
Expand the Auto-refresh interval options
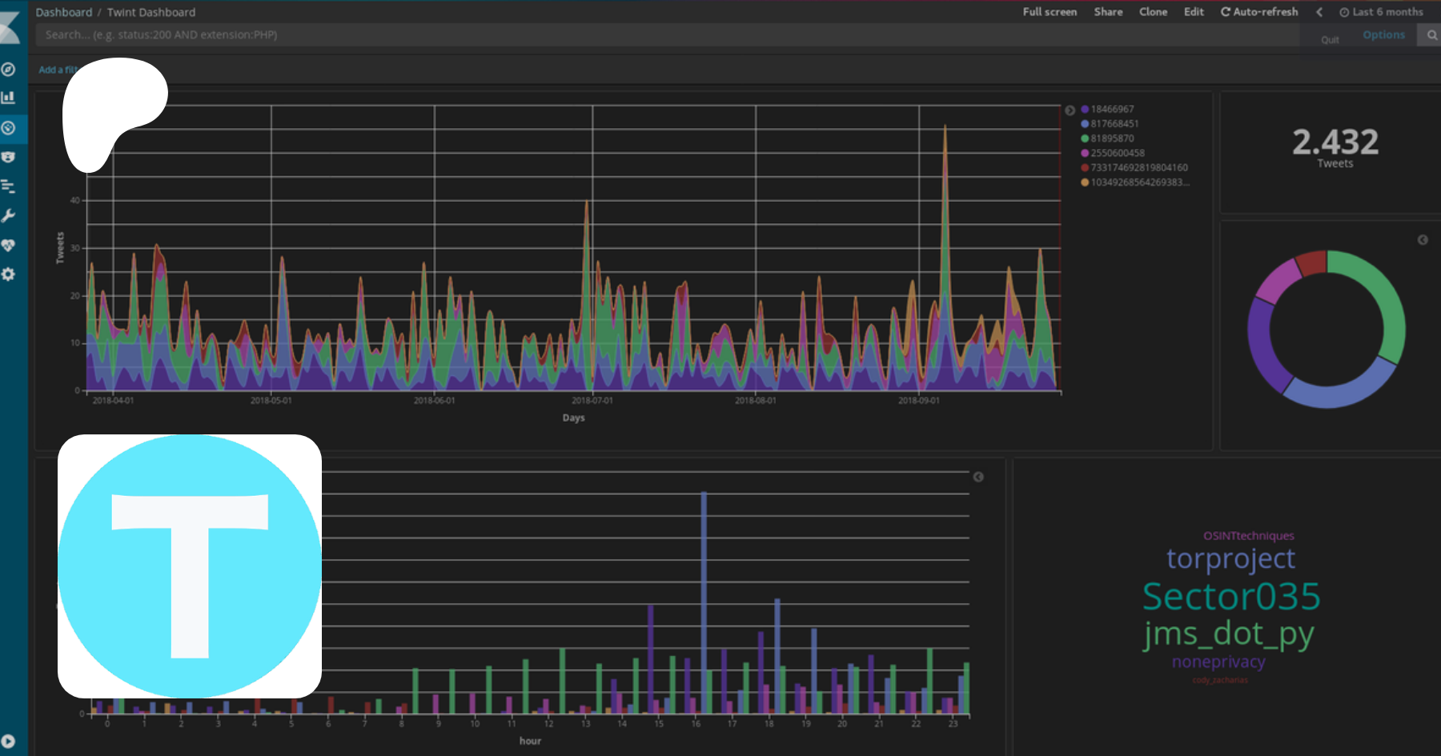[x=1259, y=12]
